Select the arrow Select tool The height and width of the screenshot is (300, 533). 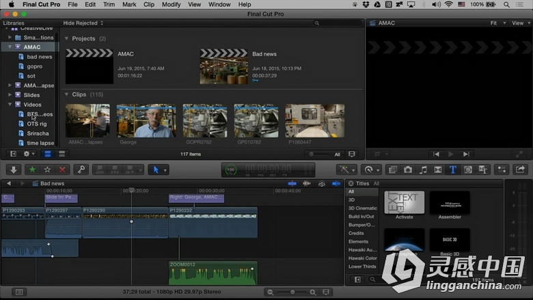pos(156,169)
